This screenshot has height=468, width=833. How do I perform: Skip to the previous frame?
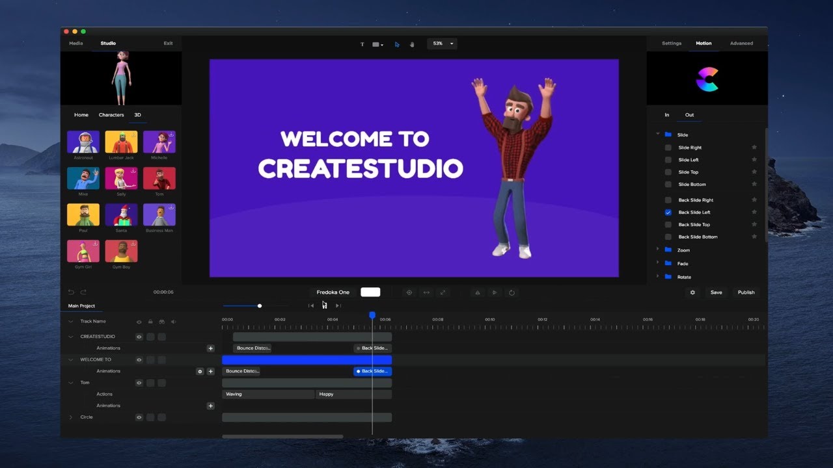coord(311,305)
